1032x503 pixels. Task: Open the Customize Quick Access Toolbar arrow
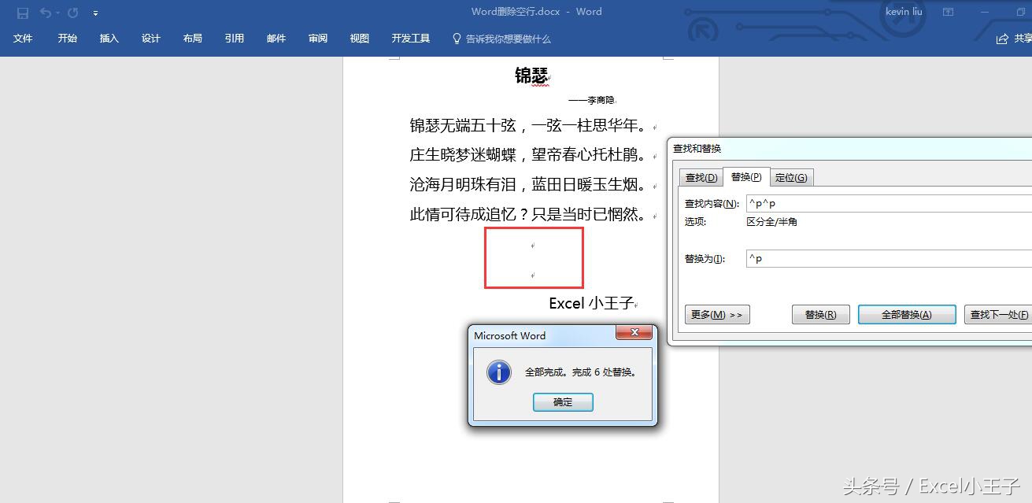[95, 13]
